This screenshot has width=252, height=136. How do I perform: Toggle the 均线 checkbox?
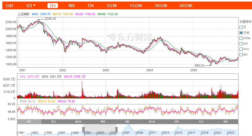click(x=241, y=33)
